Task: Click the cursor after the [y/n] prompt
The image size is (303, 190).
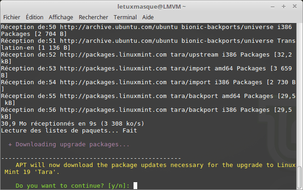Action: coord(134,186)
